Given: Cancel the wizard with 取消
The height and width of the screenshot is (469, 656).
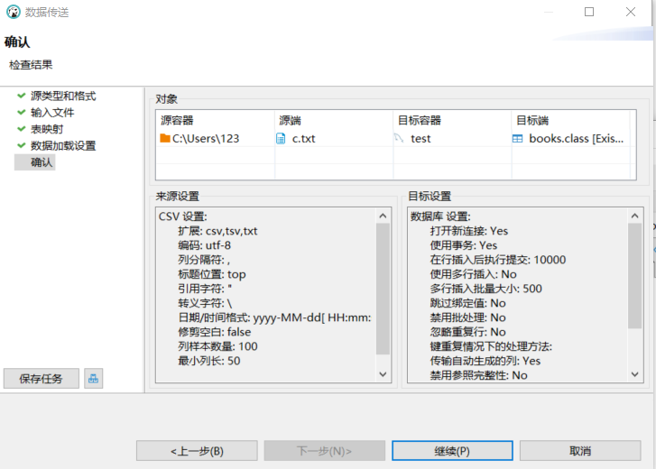Looking at the screenshot, I should [x=579, y=451].
